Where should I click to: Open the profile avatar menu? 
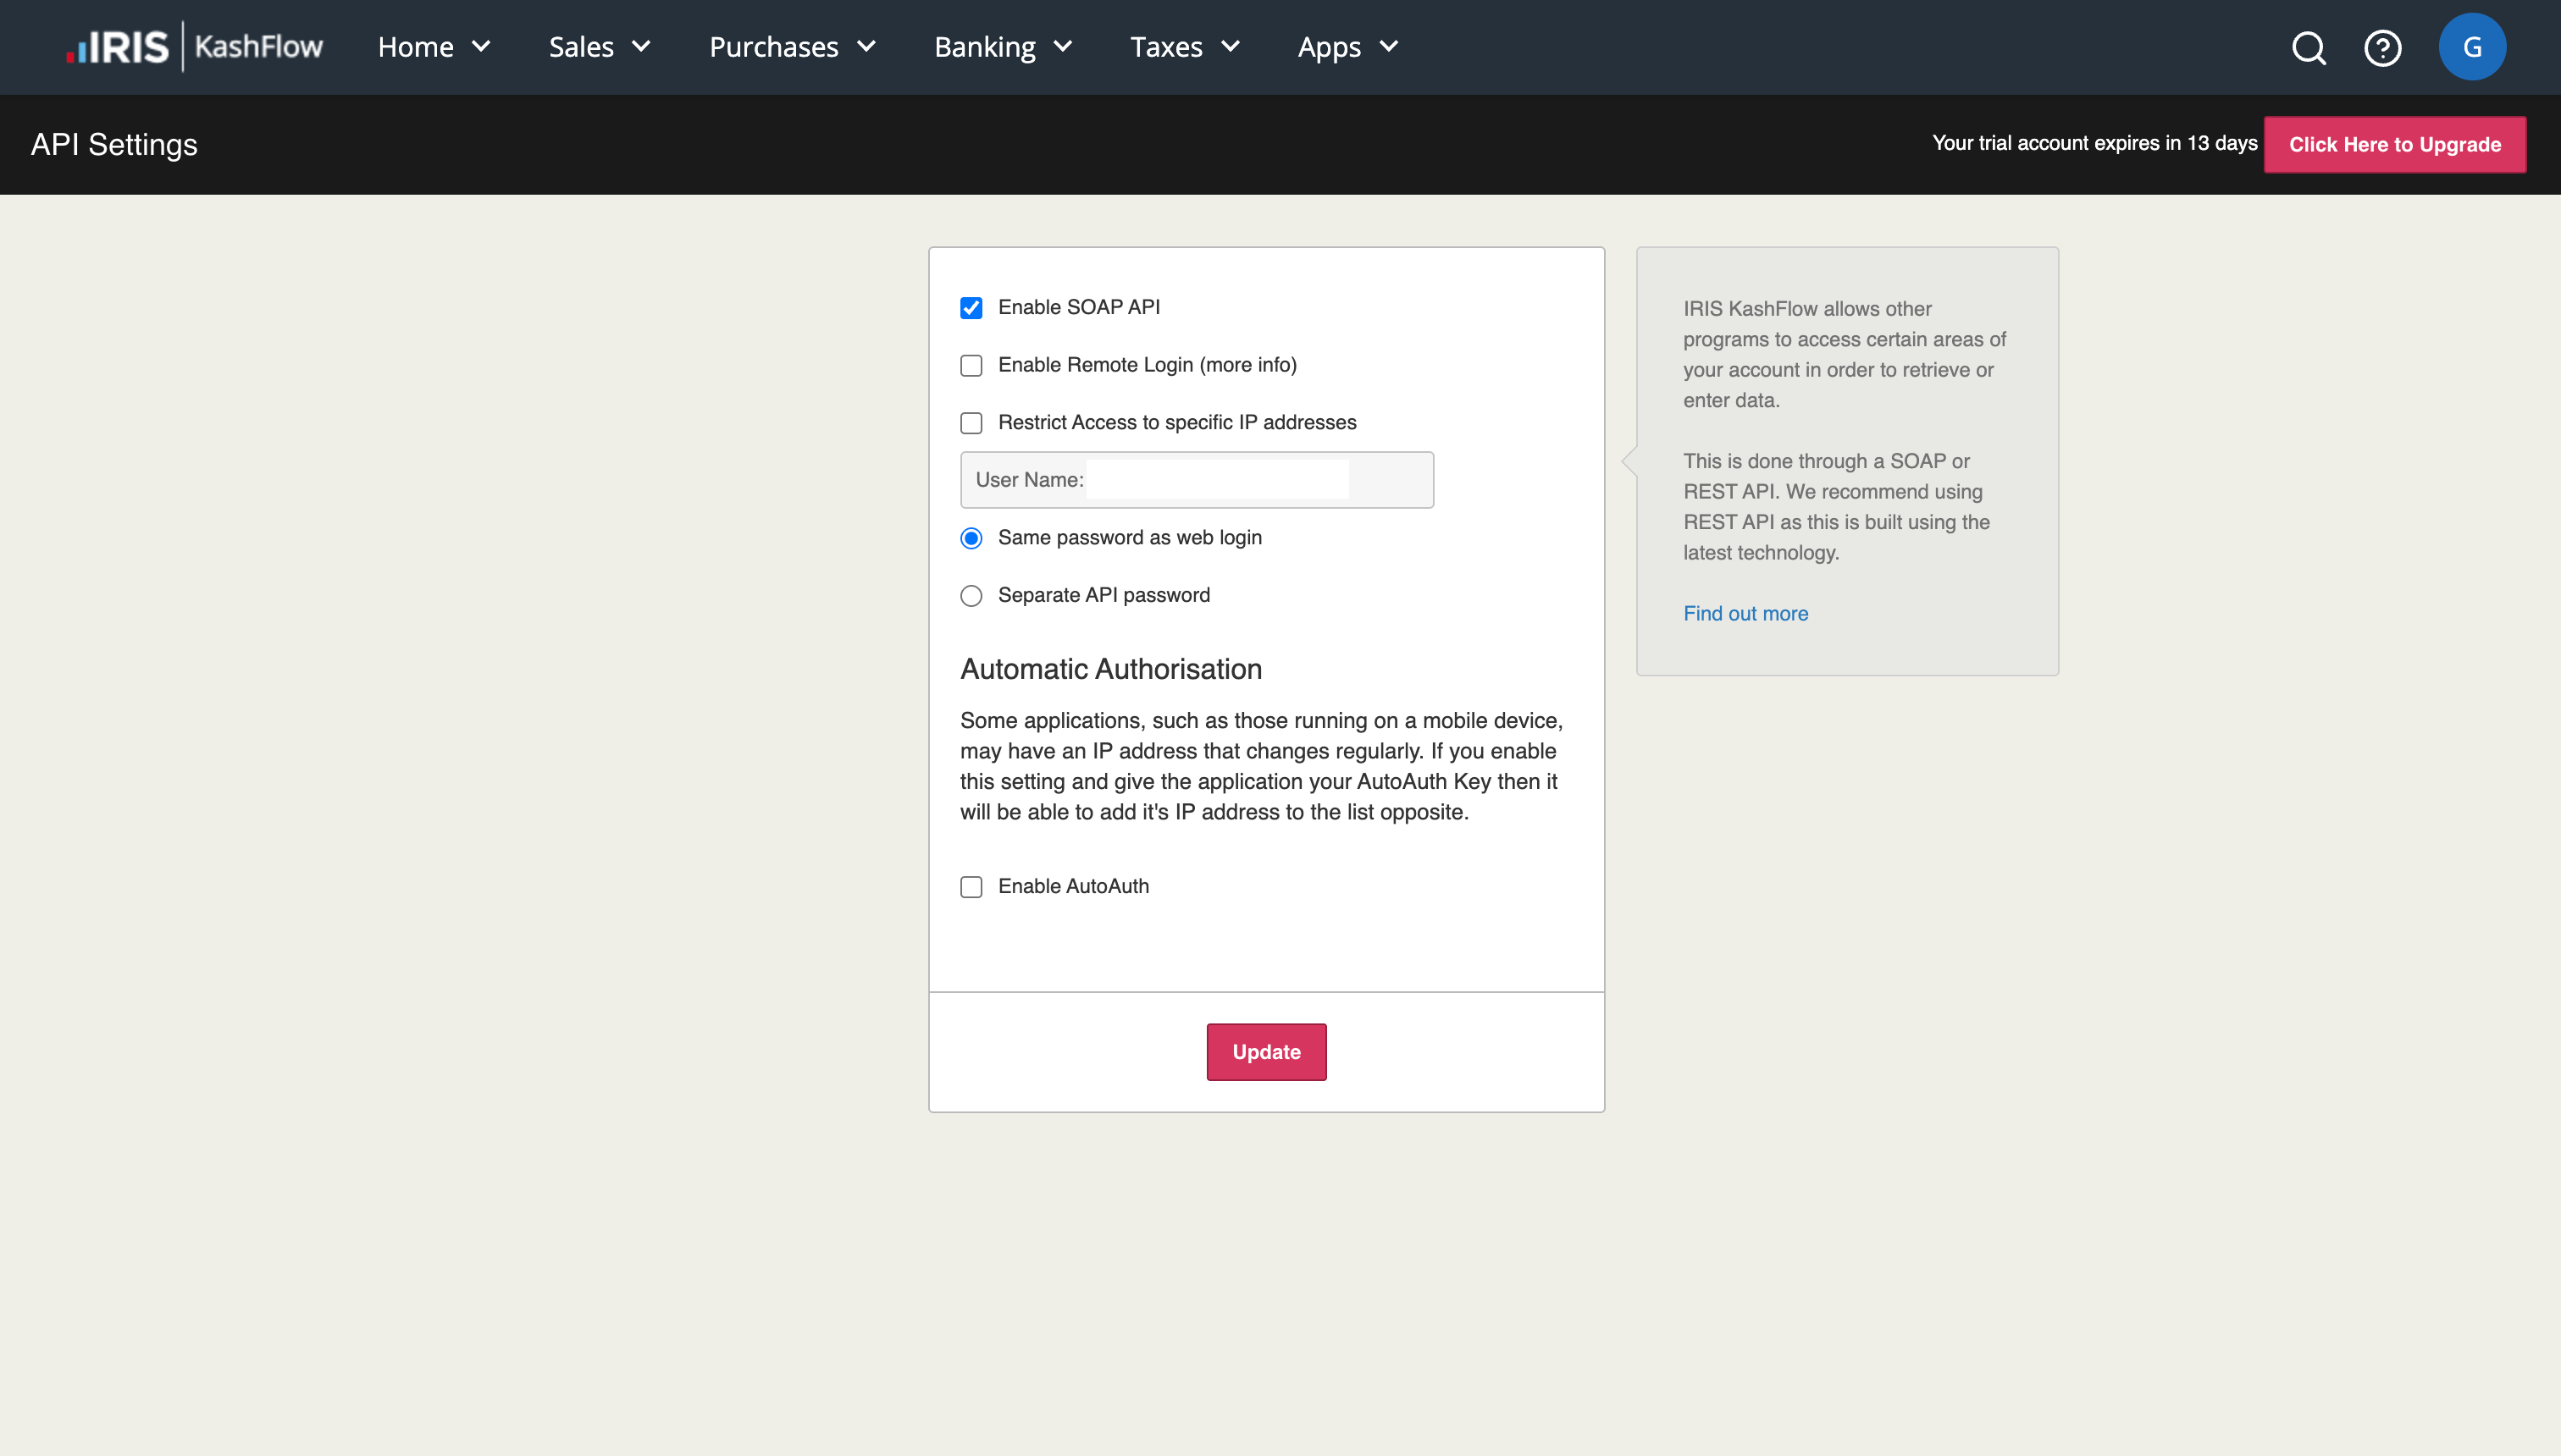tap(2473, 46)
